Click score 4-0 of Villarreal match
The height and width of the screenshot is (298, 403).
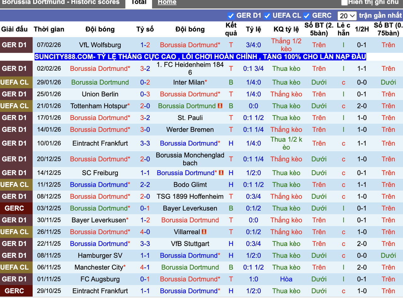point(145,232)
